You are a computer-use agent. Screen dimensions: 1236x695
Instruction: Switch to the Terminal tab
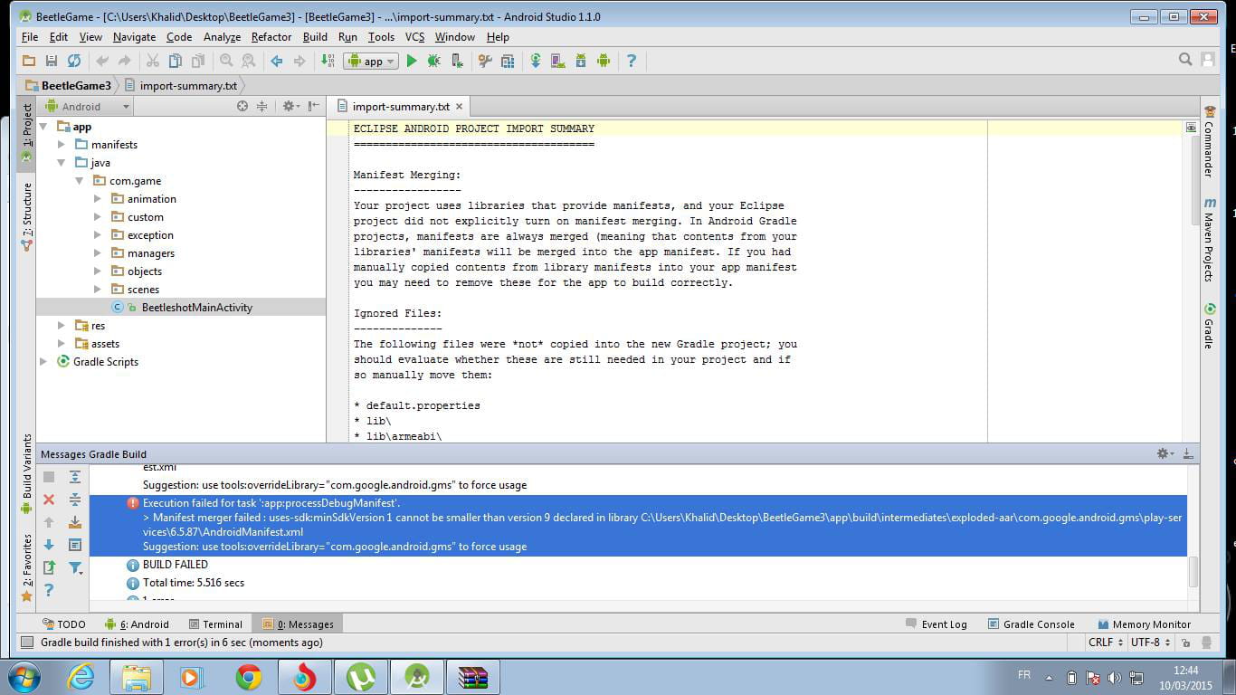point(215,624)
